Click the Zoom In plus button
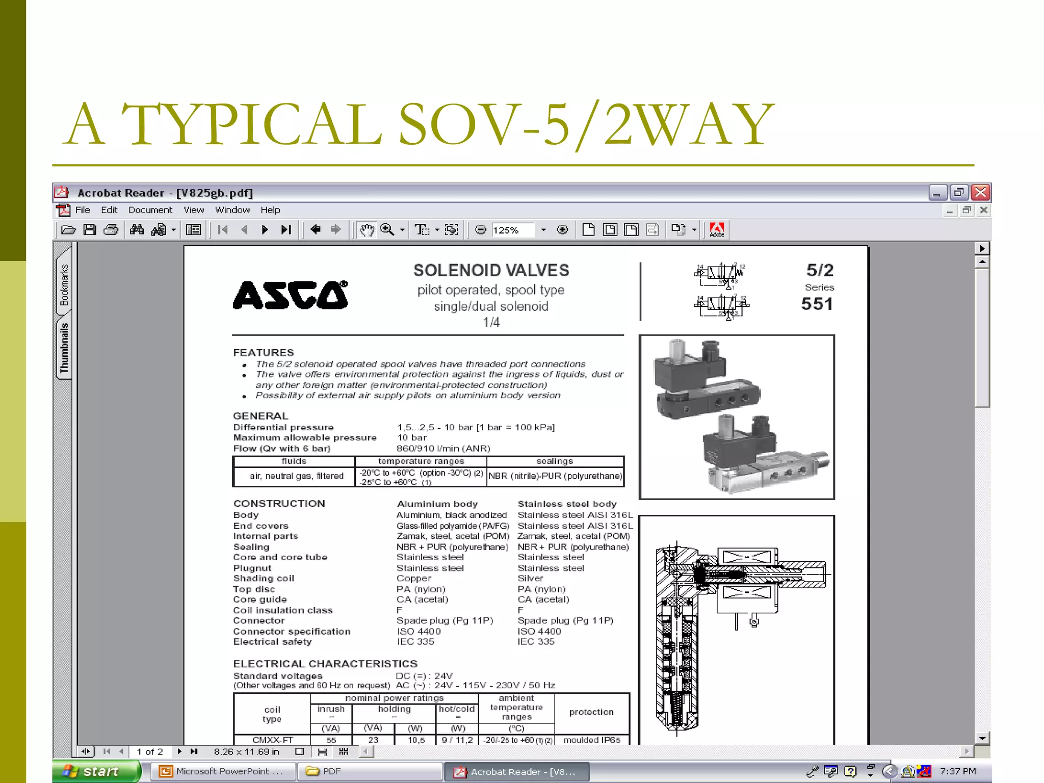 (x=562, y=230)
